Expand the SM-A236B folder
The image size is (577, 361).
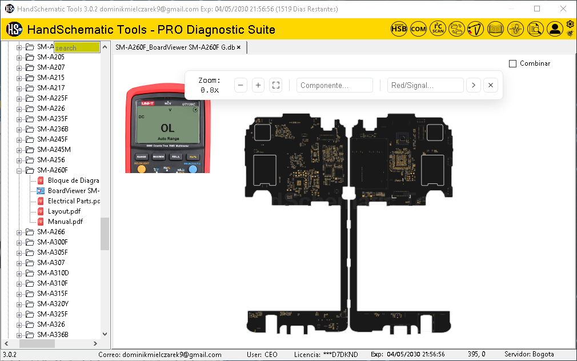point(19,130)
